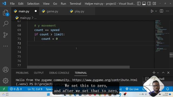Click the main.py breadcrumb item
The width and height of the screenshot is (173, 97).
point(25,18)
